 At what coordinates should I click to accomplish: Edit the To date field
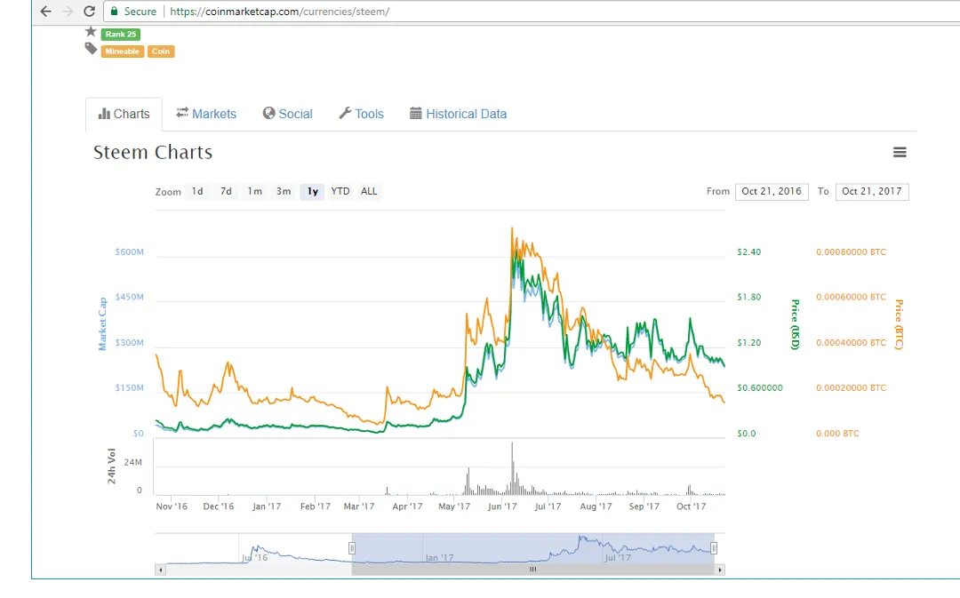pos(872,192)
